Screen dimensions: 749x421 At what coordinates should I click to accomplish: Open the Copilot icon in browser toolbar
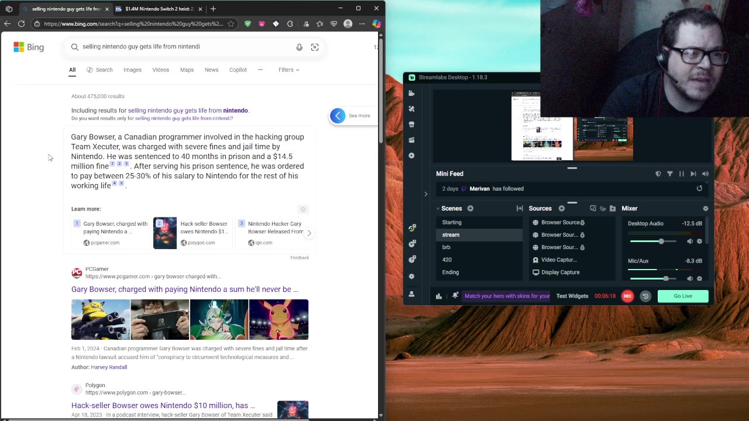[376, 24]
